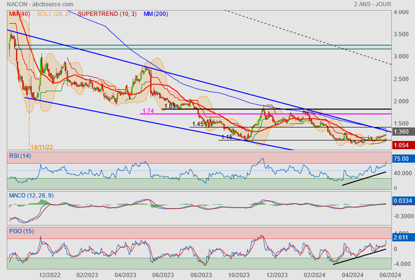Click the 06/2024 date axis label
The image size is (415, 280).
click(x=390, y=275)
